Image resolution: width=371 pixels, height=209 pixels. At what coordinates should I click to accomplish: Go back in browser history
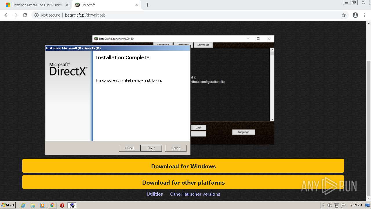point(6,15)
